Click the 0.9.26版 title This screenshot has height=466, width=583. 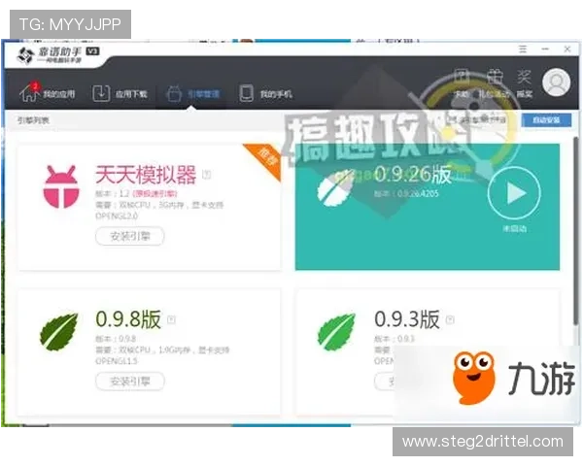coord(413,175)
